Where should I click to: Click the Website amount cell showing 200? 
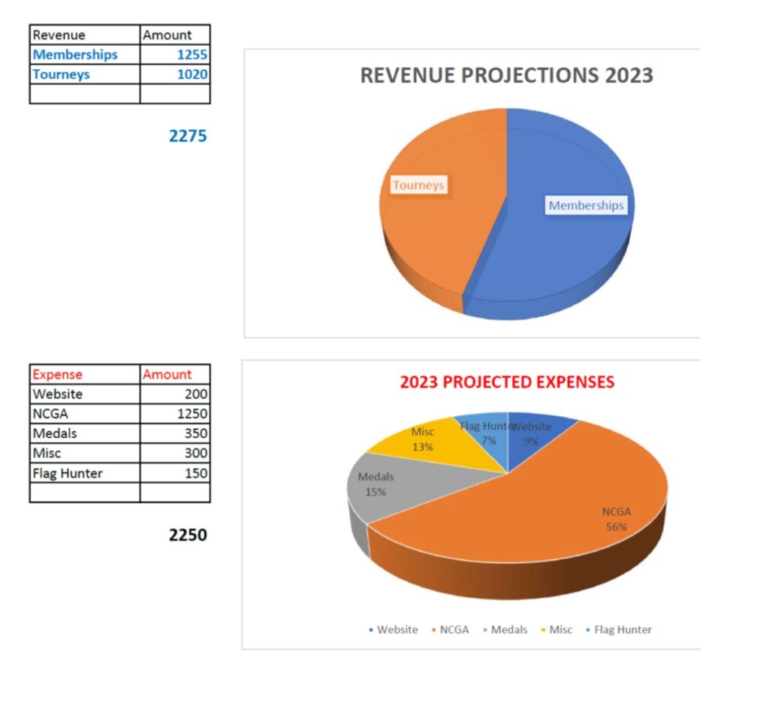coord(175,394)
